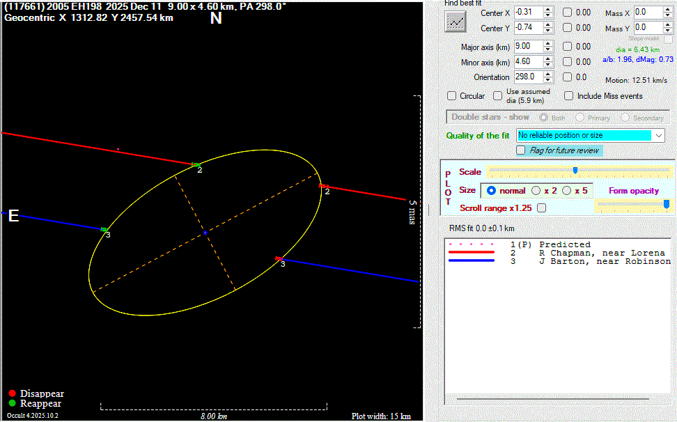The width and height of the screenshot is (677, 422).
Task: Toggle Include Miss events checkbox
Action: click(569, 96)
